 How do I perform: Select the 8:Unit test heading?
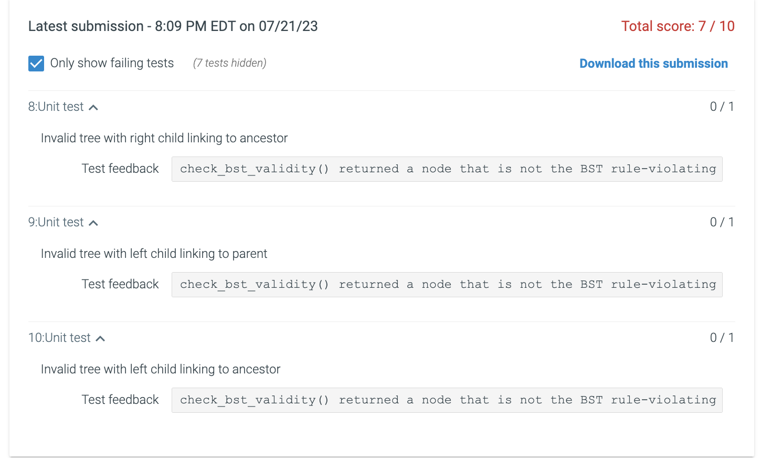pyautogui.click(x=56, y=107)
